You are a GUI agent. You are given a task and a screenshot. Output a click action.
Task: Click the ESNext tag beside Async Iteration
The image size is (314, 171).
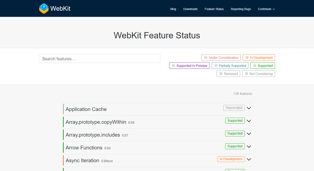(x=107, y=161)
